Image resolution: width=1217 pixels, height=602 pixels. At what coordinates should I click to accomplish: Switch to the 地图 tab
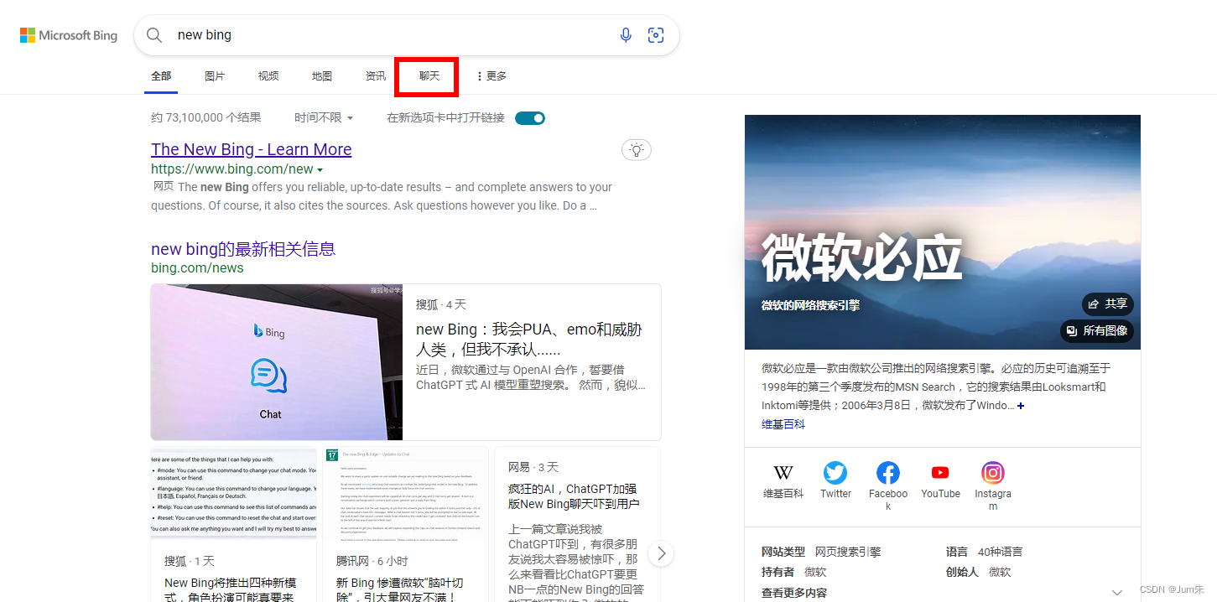tap(322, 76)
